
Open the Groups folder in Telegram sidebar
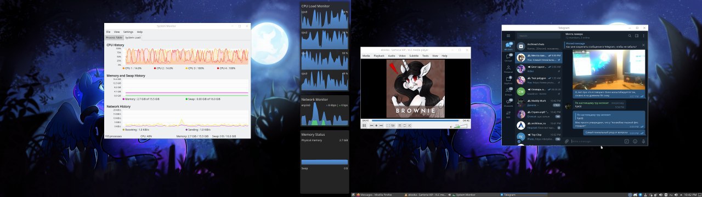[508, 92]
